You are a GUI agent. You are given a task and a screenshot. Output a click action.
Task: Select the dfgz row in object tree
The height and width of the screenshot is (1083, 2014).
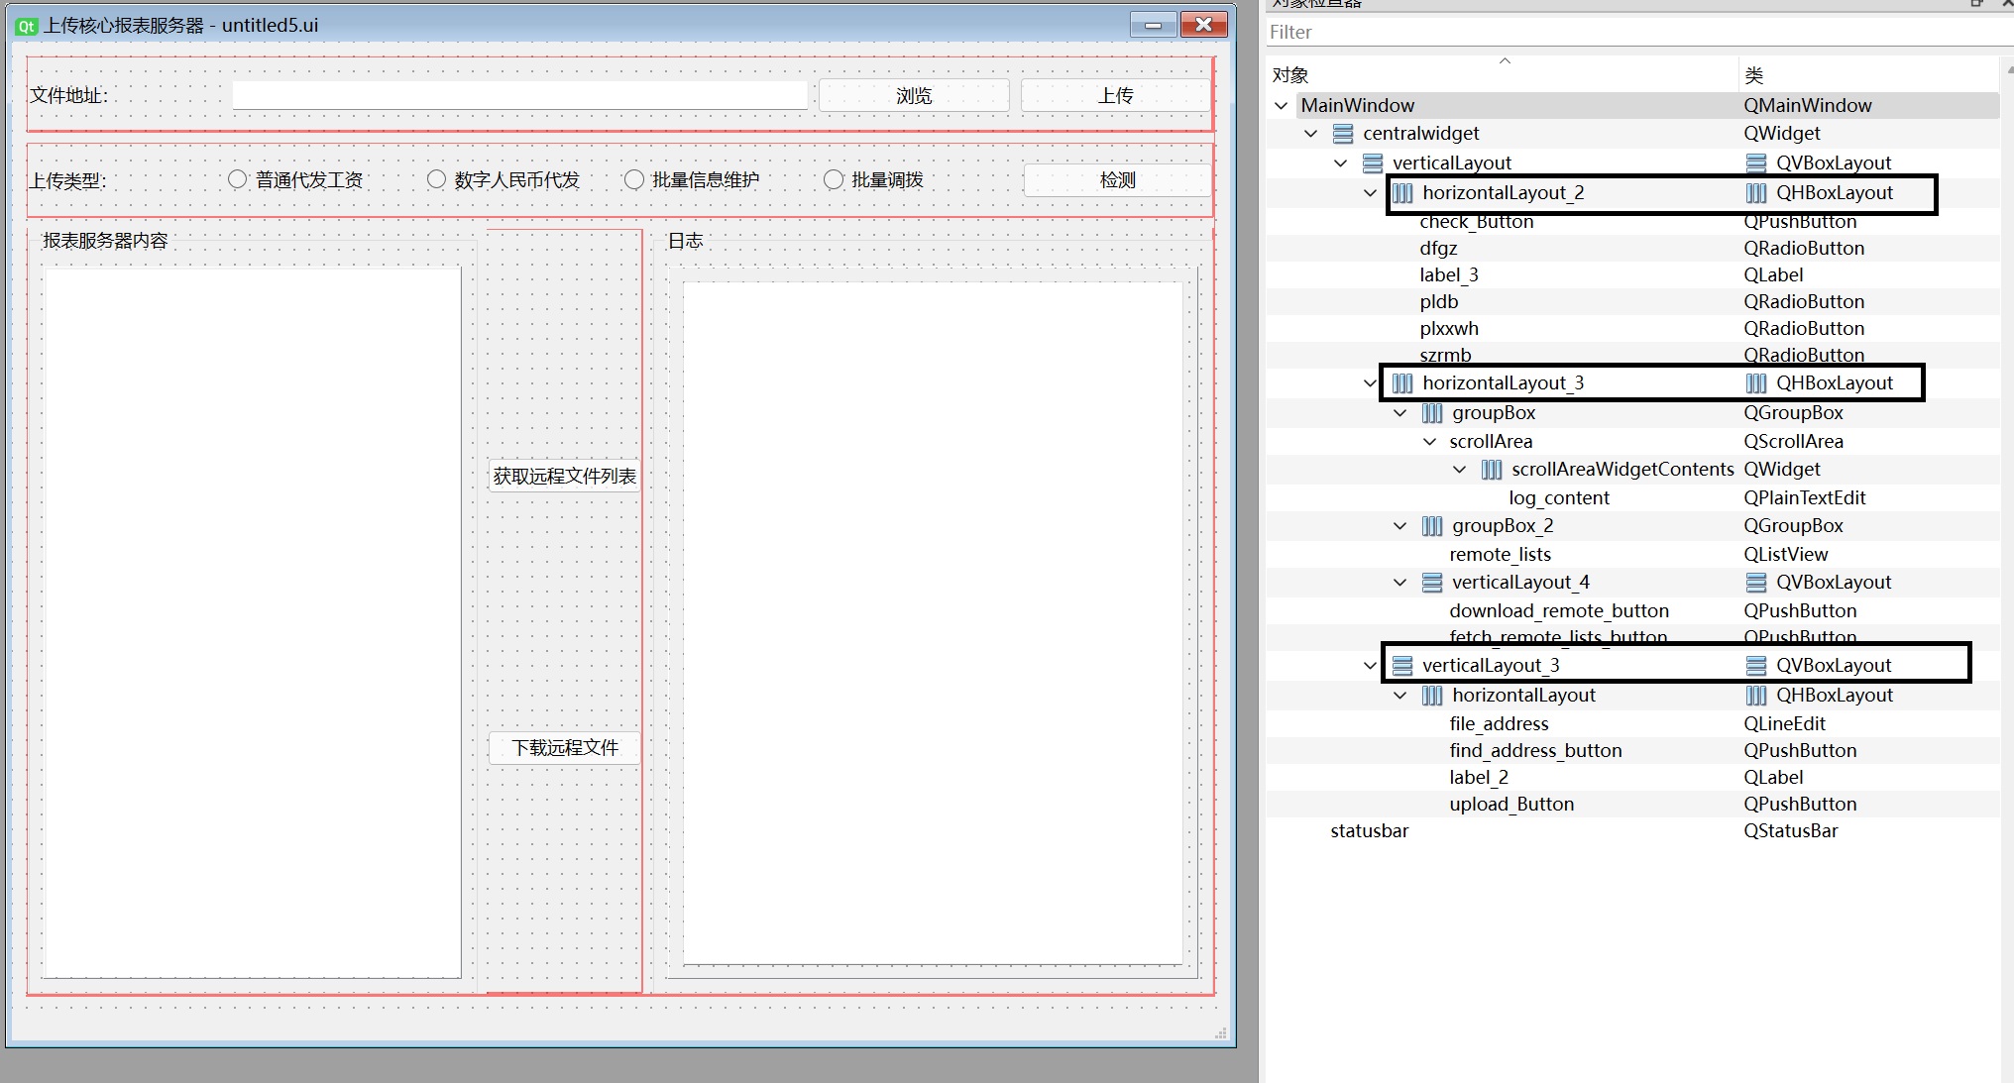[x=1632, y=249]
